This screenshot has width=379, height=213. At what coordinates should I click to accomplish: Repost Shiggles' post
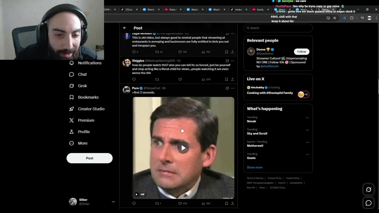pos(157,79)
